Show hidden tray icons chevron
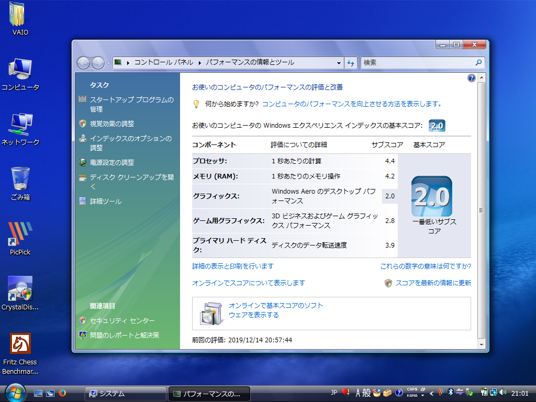The height and width of the screenshot is (402, 536). (431, 393)
